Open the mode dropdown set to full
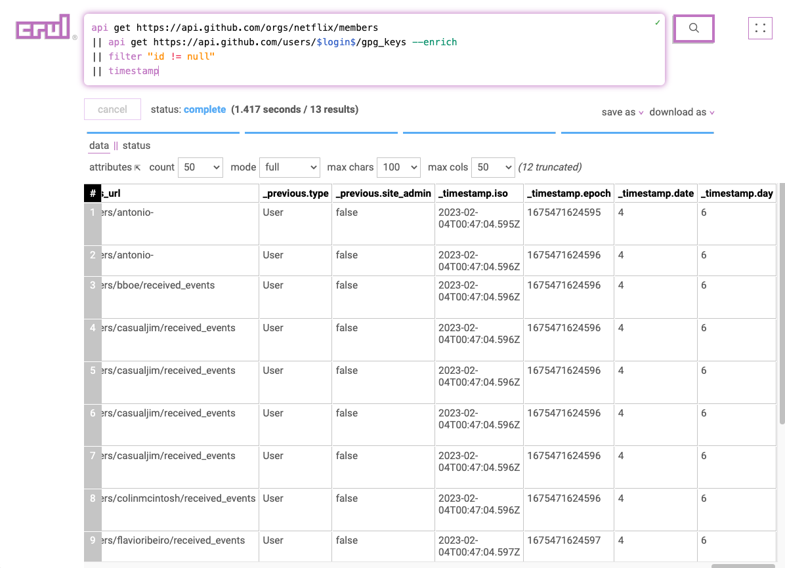This screenshot has height=568, width=785. [289, 167]
